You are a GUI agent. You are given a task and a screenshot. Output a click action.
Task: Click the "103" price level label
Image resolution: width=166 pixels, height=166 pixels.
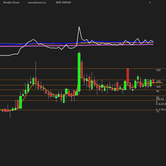(x=158, y=87)
